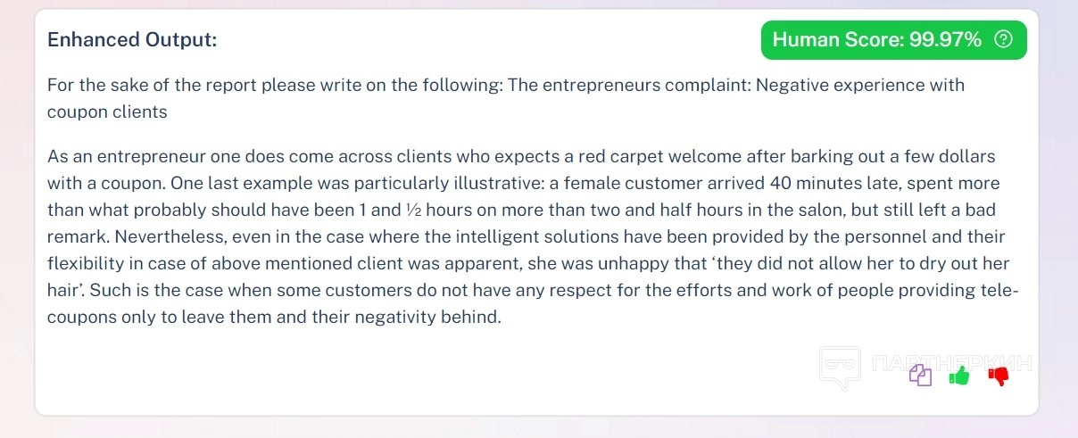
Task: Open the Human Score help question mark
Action: (x=1004, y=39)
